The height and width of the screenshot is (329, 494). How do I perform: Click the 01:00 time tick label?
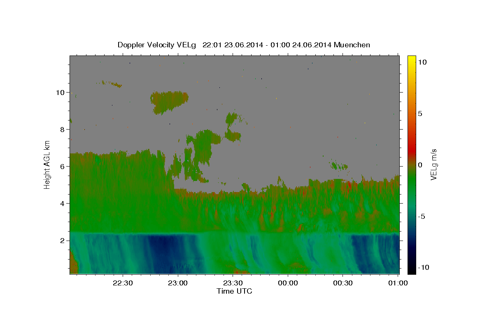[398, 283]
